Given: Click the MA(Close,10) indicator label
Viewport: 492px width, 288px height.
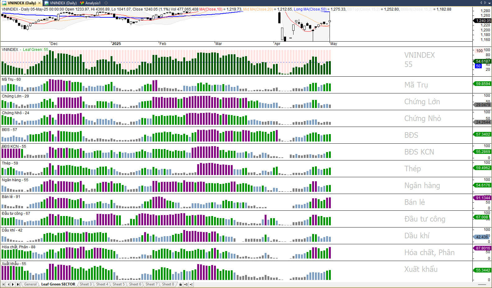Looking at the screenshot, I should click(211, 9).
